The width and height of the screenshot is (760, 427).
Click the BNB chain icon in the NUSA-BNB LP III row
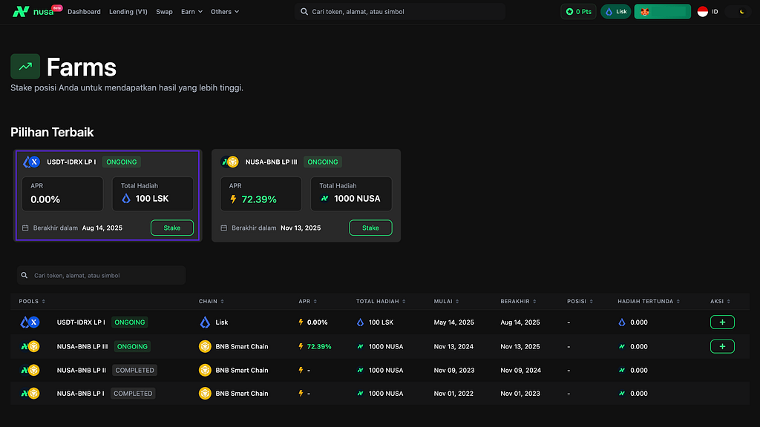pyautogui.click(x=205, y=346)
